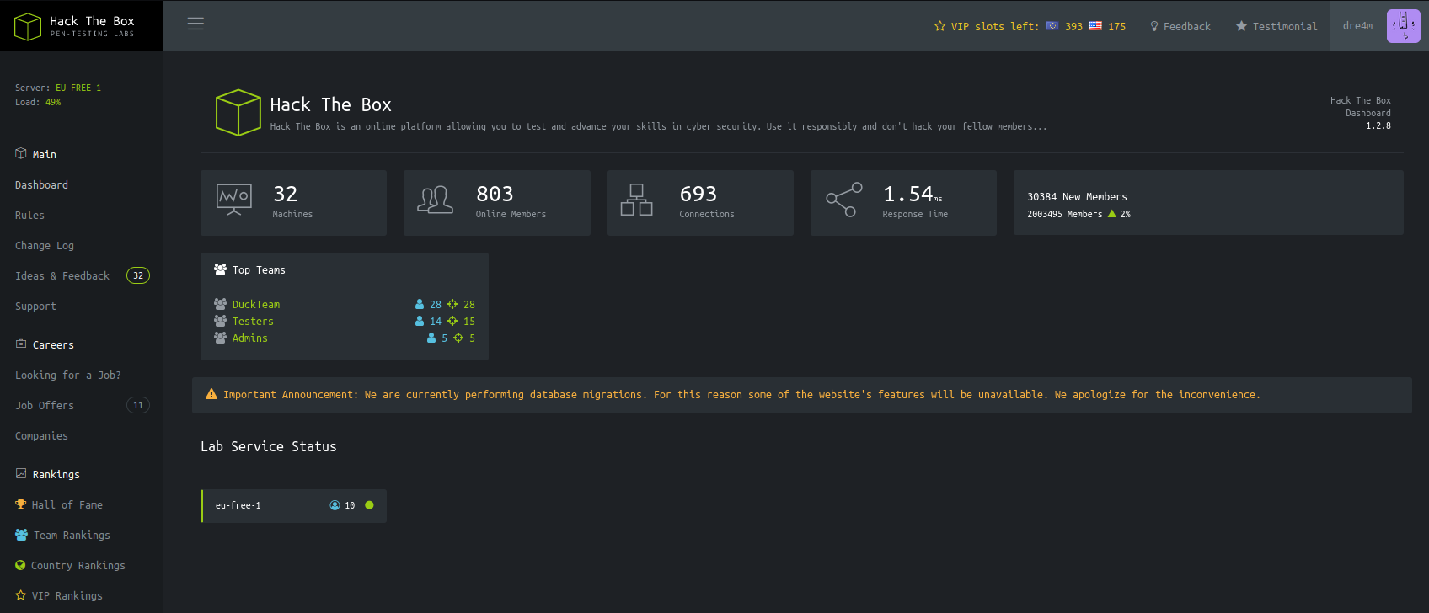
Task: Open the Hall of Fame
Action: tap(67, 504)
